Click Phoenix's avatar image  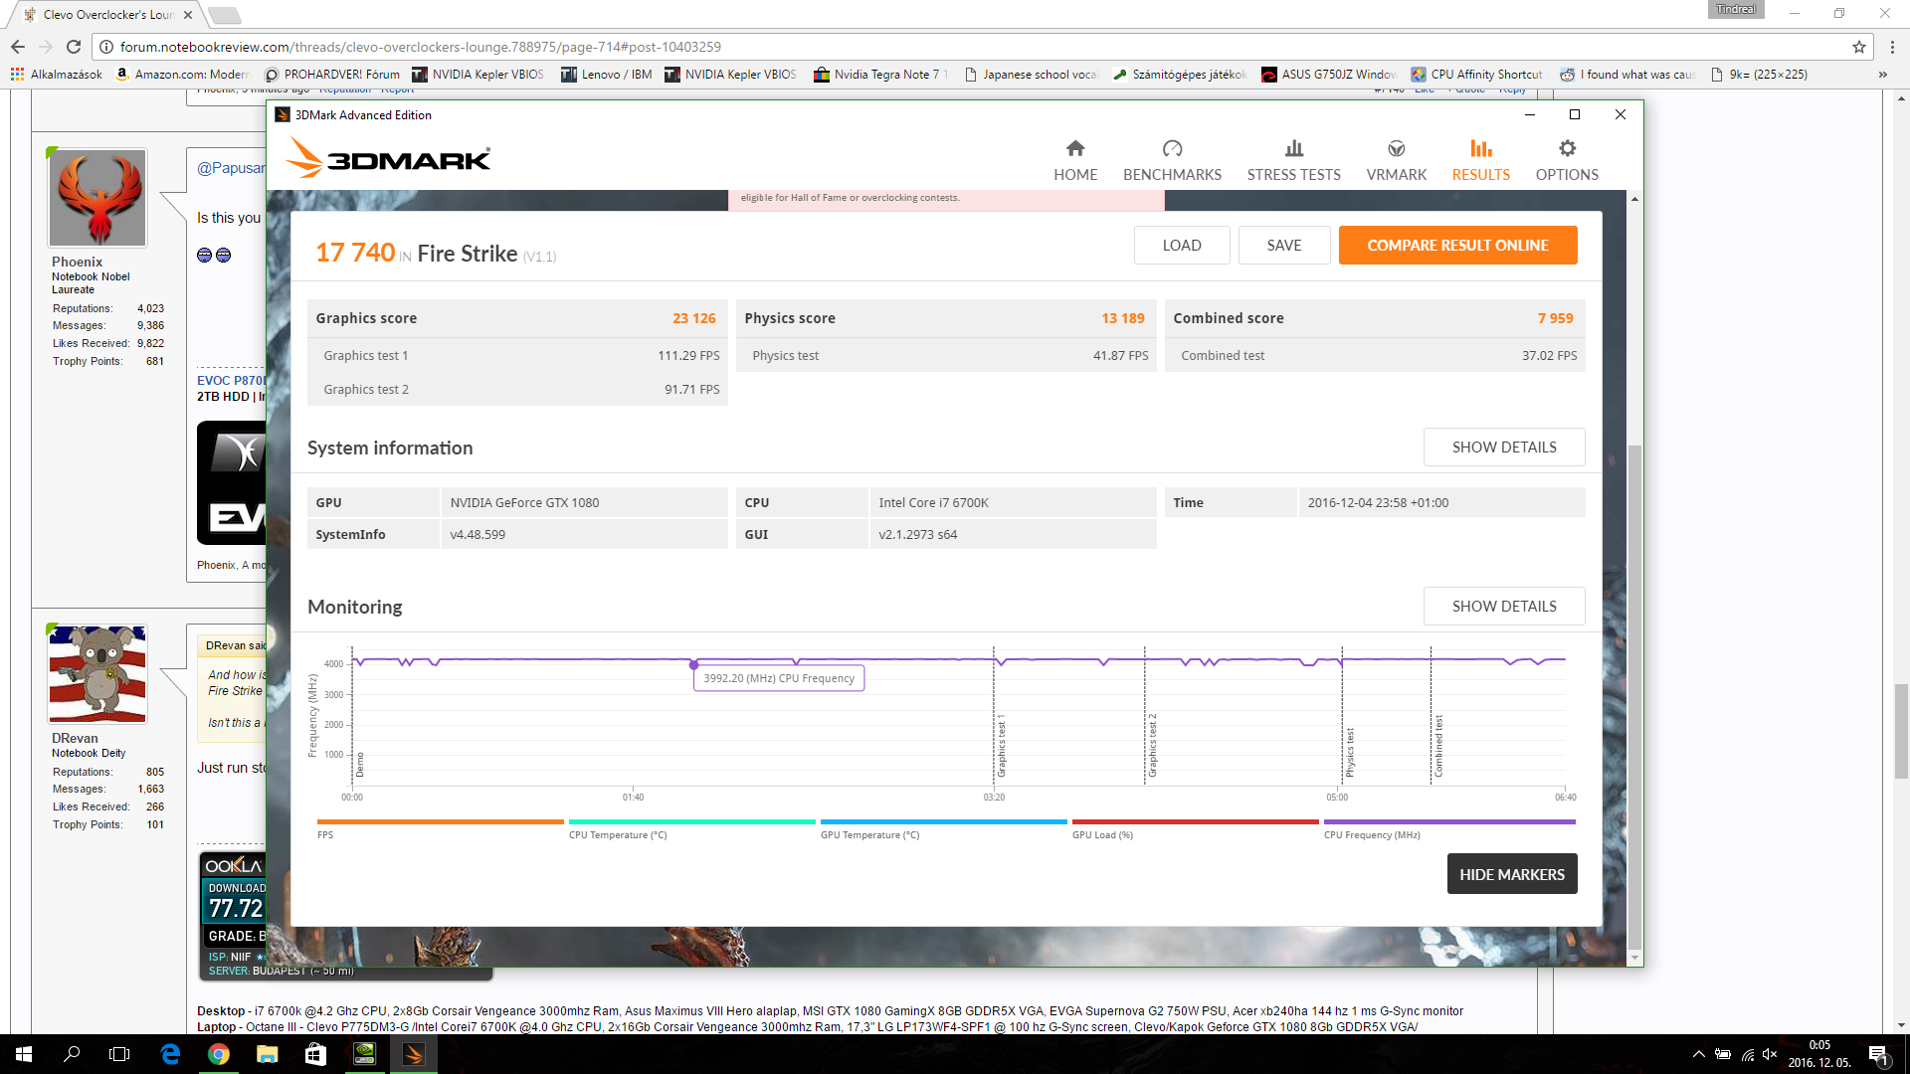pos(97,198)
